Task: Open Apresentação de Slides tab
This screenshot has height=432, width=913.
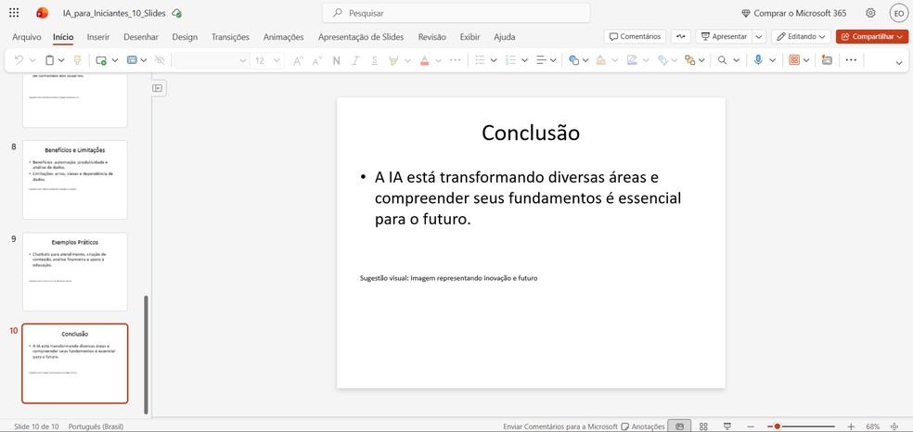Action: click(x=361, y=37)
